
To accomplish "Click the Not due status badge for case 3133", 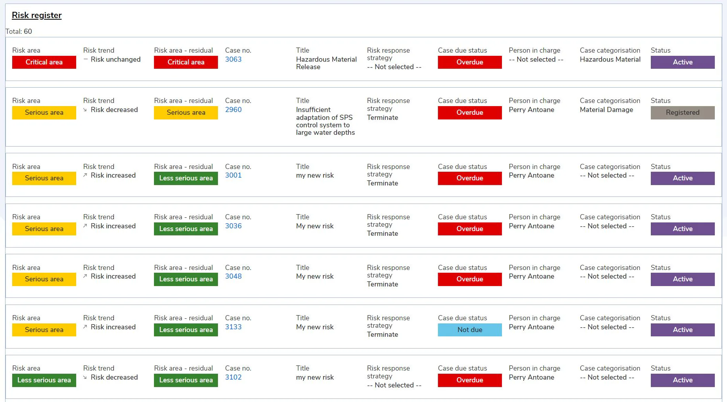I will 470,330.
